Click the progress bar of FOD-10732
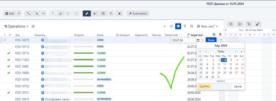Viewport: 276px width, 101px height. pos(83,86)
